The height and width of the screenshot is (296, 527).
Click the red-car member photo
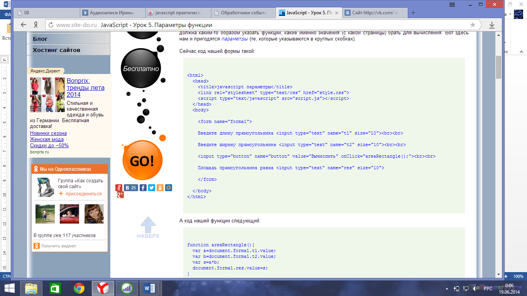(x=69, y=214)
